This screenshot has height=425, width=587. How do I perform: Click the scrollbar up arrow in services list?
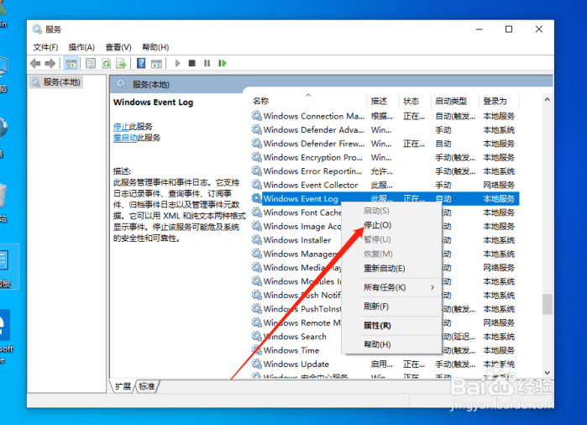coord(547,100)
